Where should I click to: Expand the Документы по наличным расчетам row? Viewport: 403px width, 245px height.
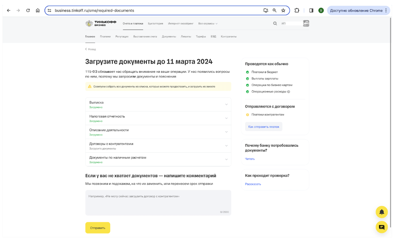click(x=158, y=159)
